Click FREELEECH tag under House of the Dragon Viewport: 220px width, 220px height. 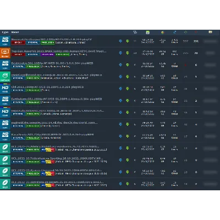pyautogui.click(x=47, y=42)
